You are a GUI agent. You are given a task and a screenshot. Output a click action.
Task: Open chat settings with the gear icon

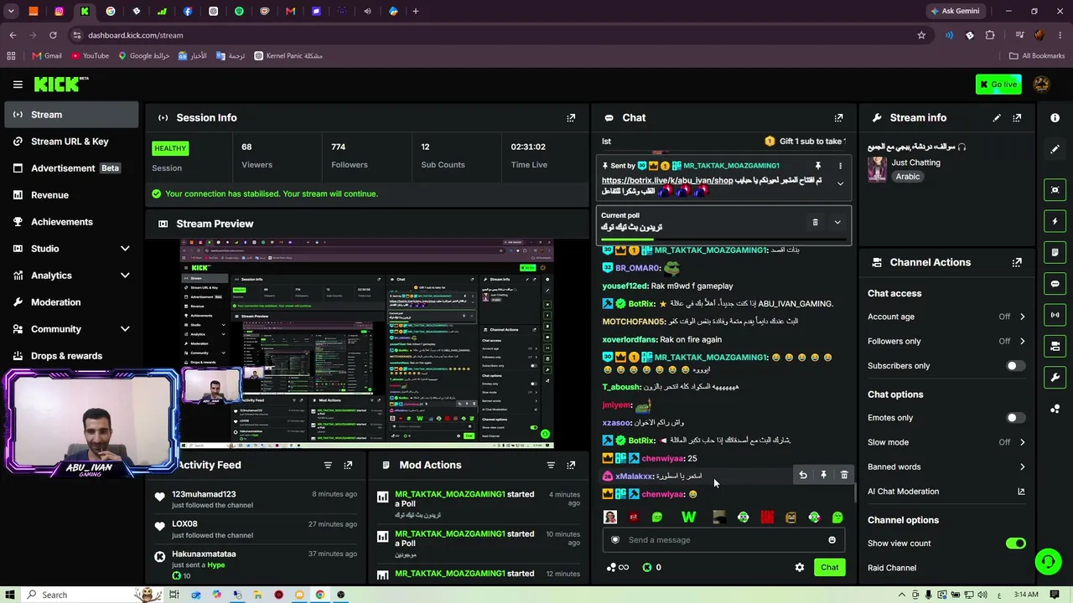click(x=800, y=568)
